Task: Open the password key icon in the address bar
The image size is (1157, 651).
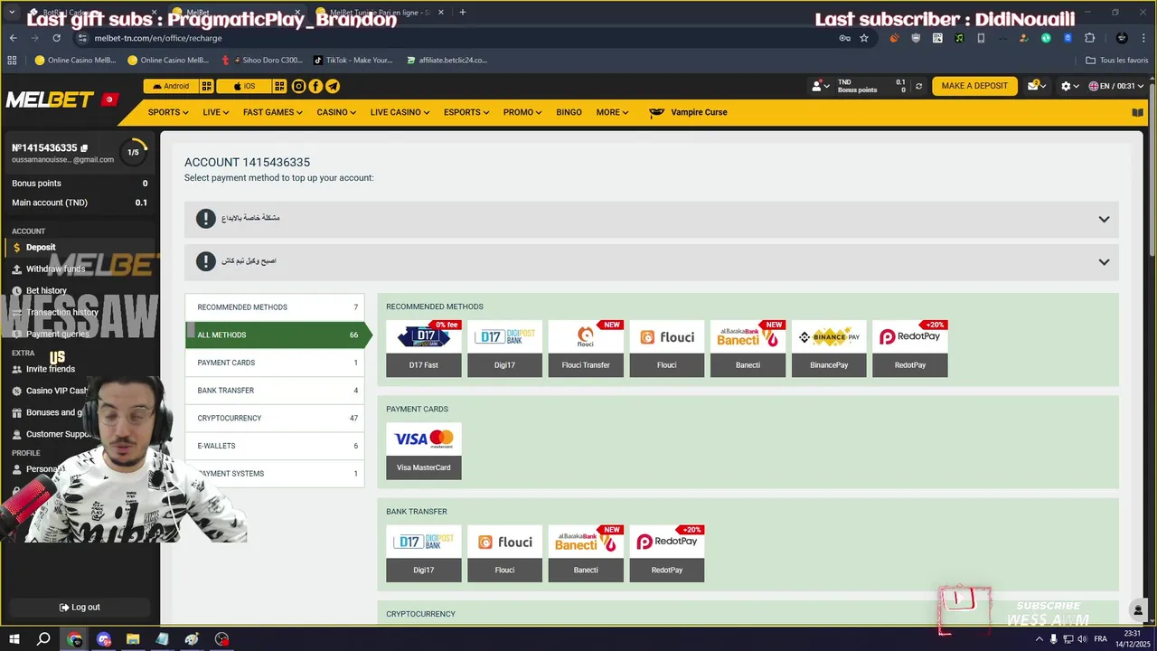Action: [844, 38]
